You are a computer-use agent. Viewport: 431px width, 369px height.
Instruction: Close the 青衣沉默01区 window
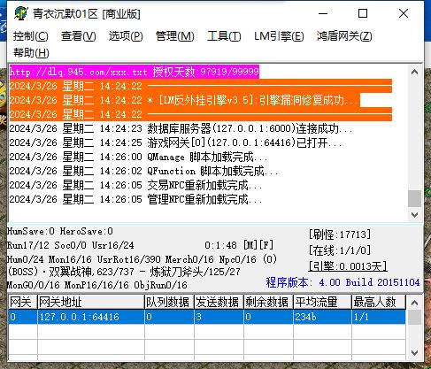[404, 13]
